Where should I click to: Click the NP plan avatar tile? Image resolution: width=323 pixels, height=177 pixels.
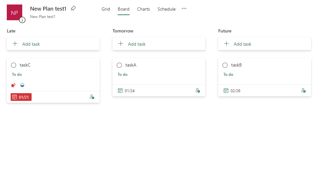[x=15, y=13]
